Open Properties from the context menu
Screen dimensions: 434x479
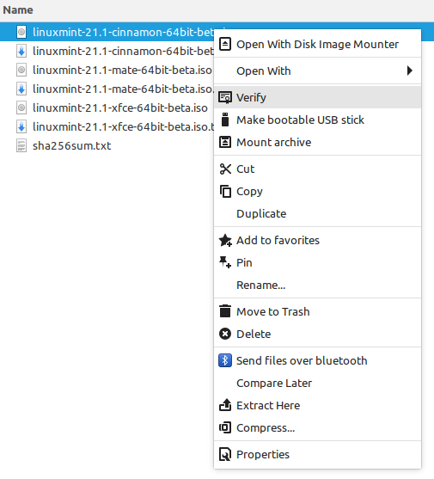coord(317,455)
